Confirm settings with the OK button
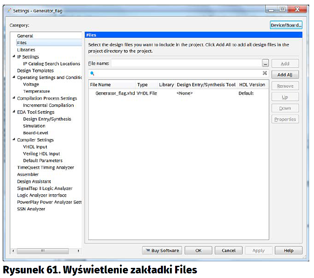This screenshot has width=314, height=278. pos(198,251)
